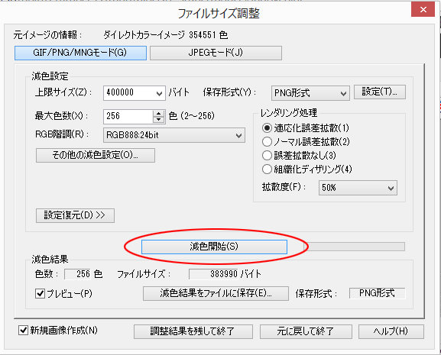Open the 上限サイズ dropdown arrow
Screen dimensions: 441x355
click(x=159, y=93)
